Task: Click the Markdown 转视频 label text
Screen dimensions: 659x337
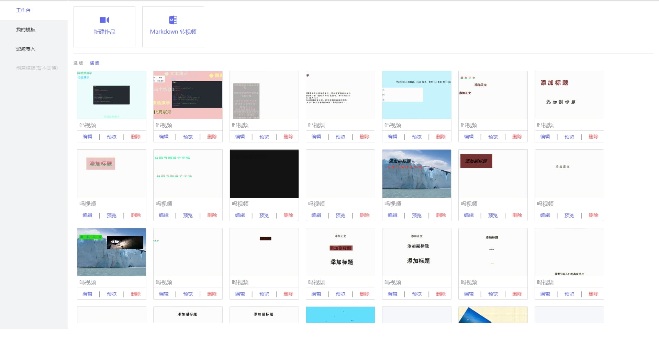Action: pyautogui.click(x=173, y=32)
